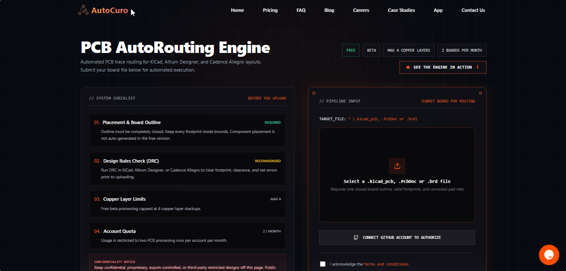Click the REQUIRED tag
The height and width of the screenshot is (271, 566).
[273, 122]
